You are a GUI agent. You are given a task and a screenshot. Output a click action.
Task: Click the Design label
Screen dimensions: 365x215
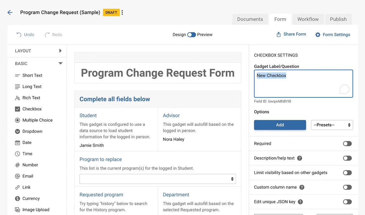(179, 34)
